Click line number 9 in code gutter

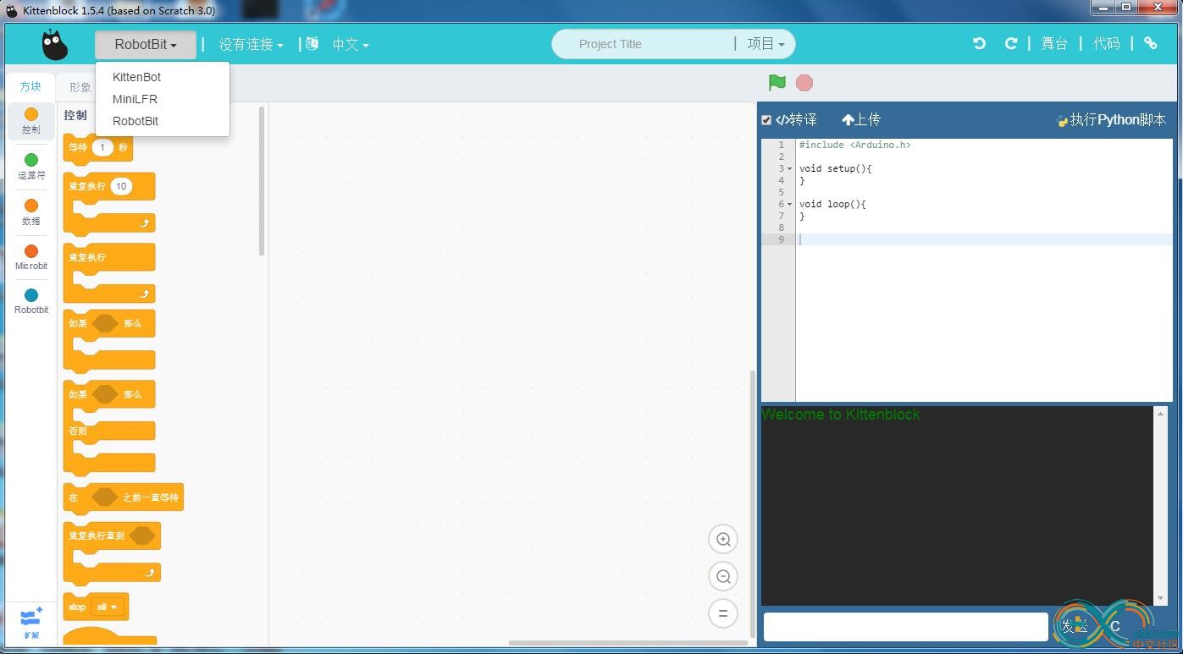(x=782, y=239)
